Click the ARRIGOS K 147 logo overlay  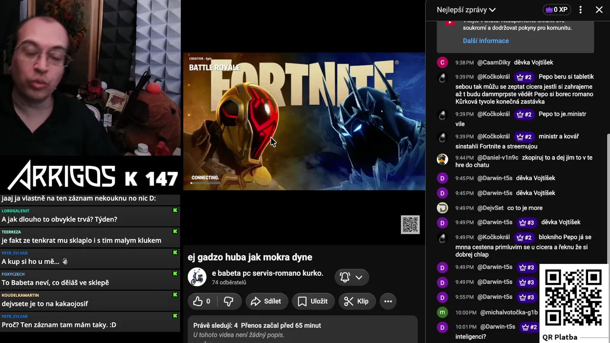[93, 175]
